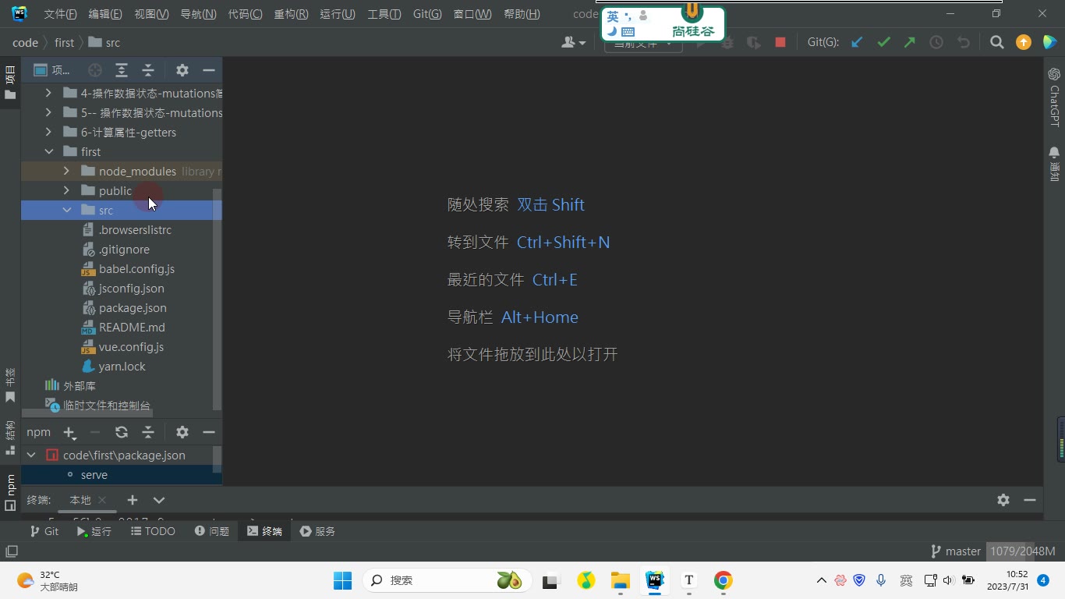1065x599 pixels.
Task: Close the 本地 terminal tab
Action: [102, 500]
